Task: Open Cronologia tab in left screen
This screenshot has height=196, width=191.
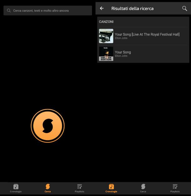Action: click(x=16, y=188)
